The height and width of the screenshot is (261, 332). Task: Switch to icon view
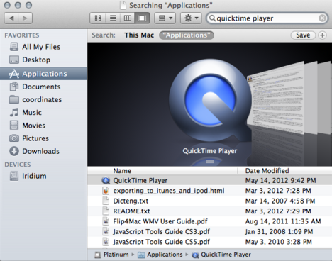98,18
